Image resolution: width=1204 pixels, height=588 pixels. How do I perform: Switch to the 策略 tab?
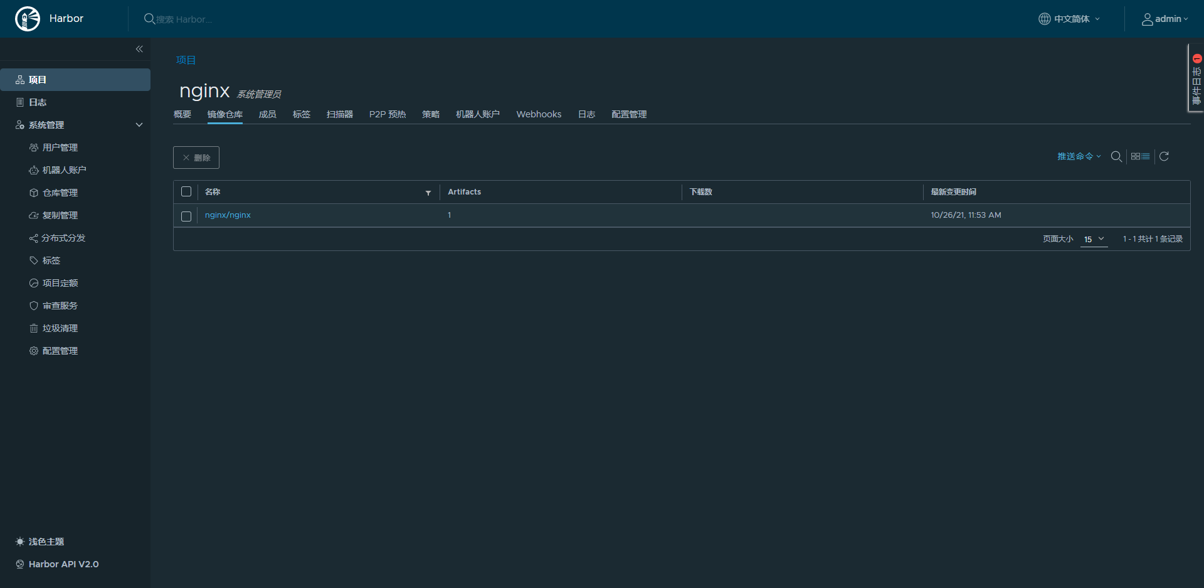431,114
